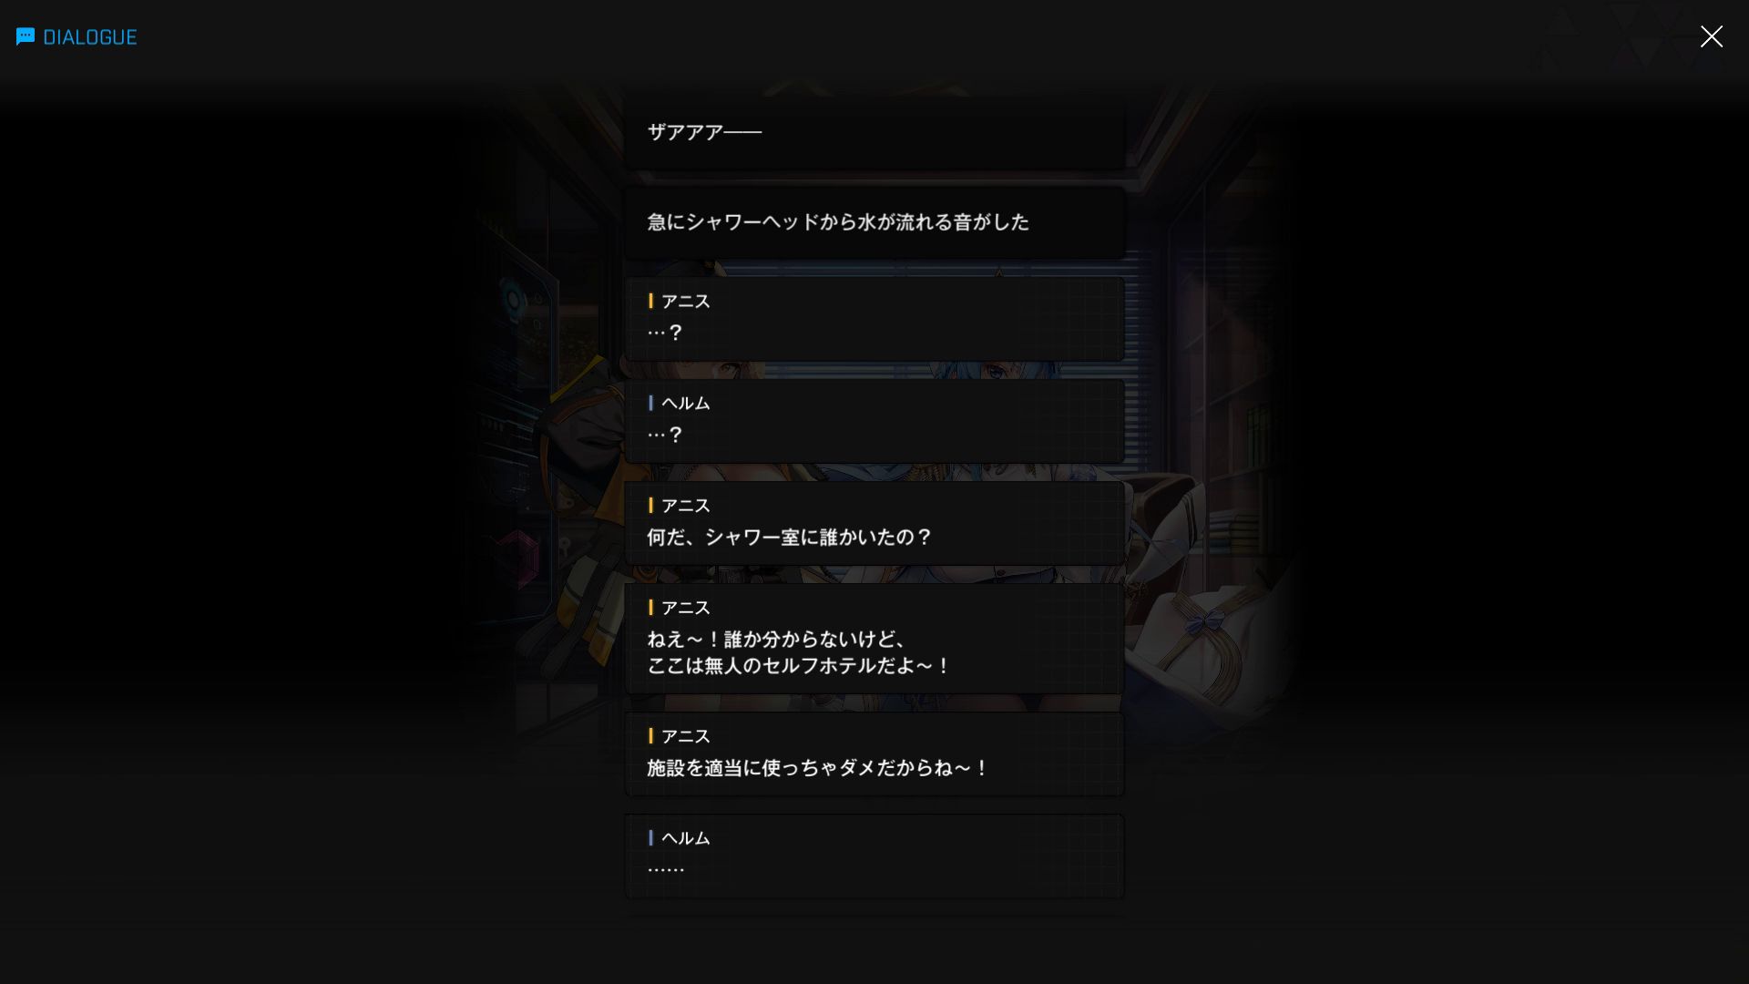Click Anis's first '…?' dialogue entry
This screenshot has width=1749, height=984.
(x=874, y=318)
